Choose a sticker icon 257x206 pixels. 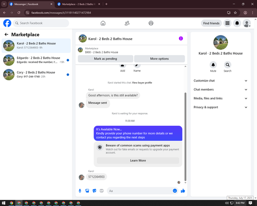(95, 191)
